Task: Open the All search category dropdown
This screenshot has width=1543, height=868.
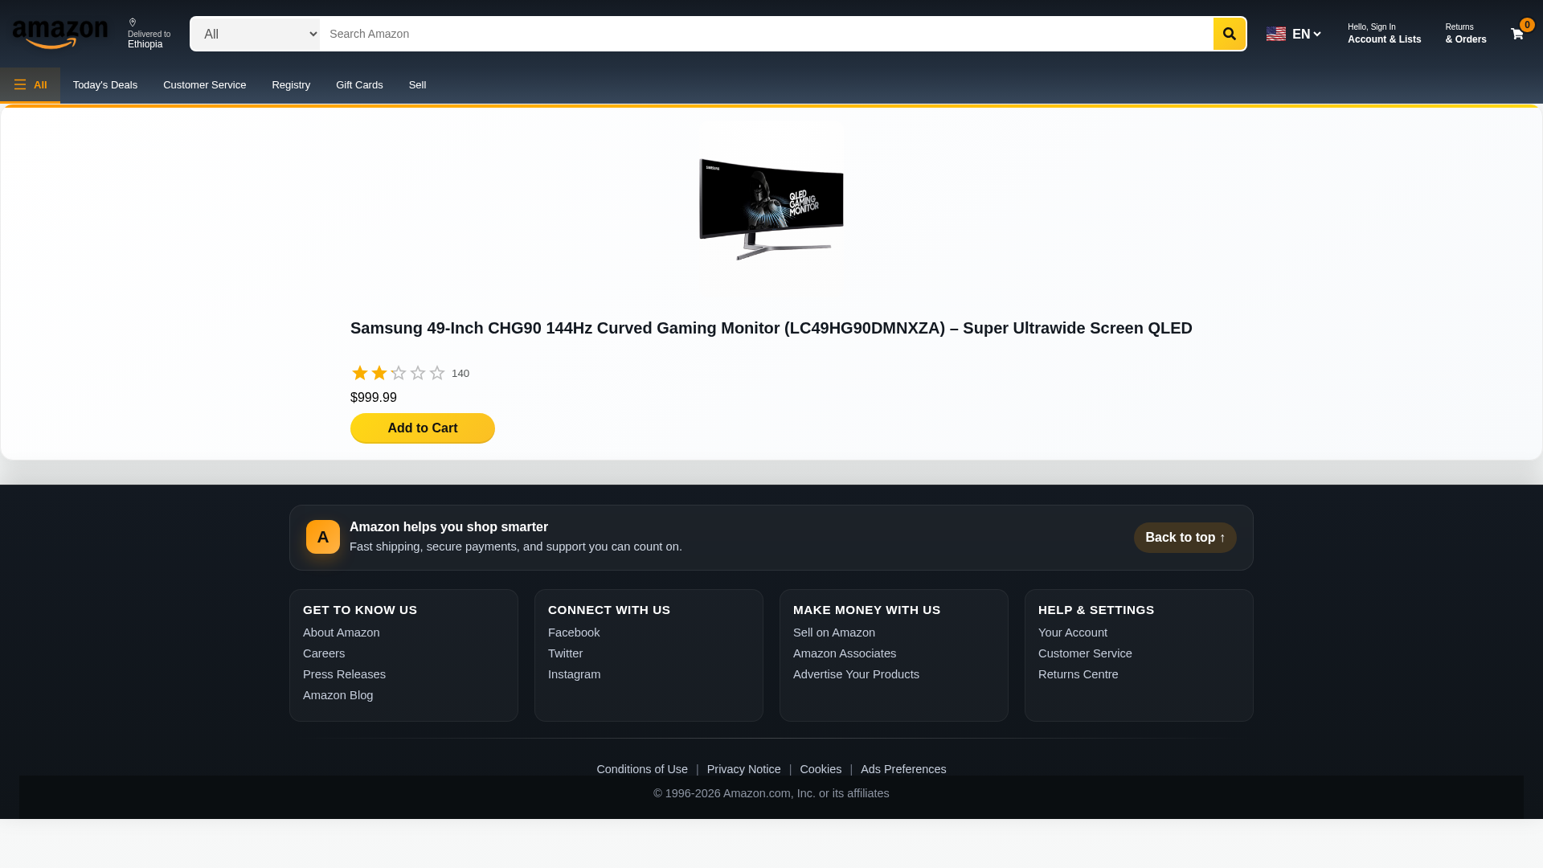Action: (x=255, y=34)
